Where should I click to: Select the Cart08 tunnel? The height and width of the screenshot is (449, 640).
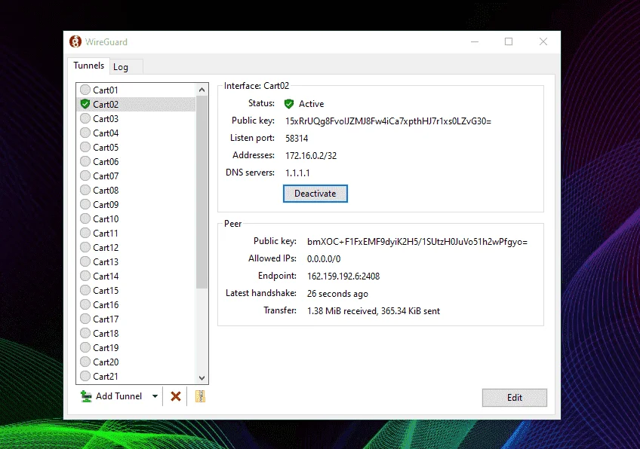(136, 191)
